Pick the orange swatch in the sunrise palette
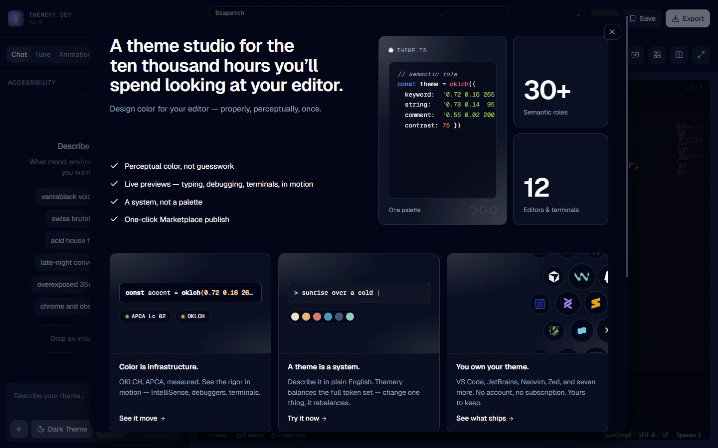 click(306, 317)
